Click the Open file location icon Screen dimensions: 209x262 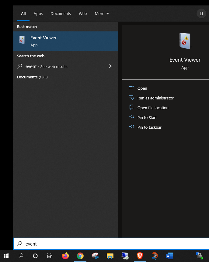[131, 107]
